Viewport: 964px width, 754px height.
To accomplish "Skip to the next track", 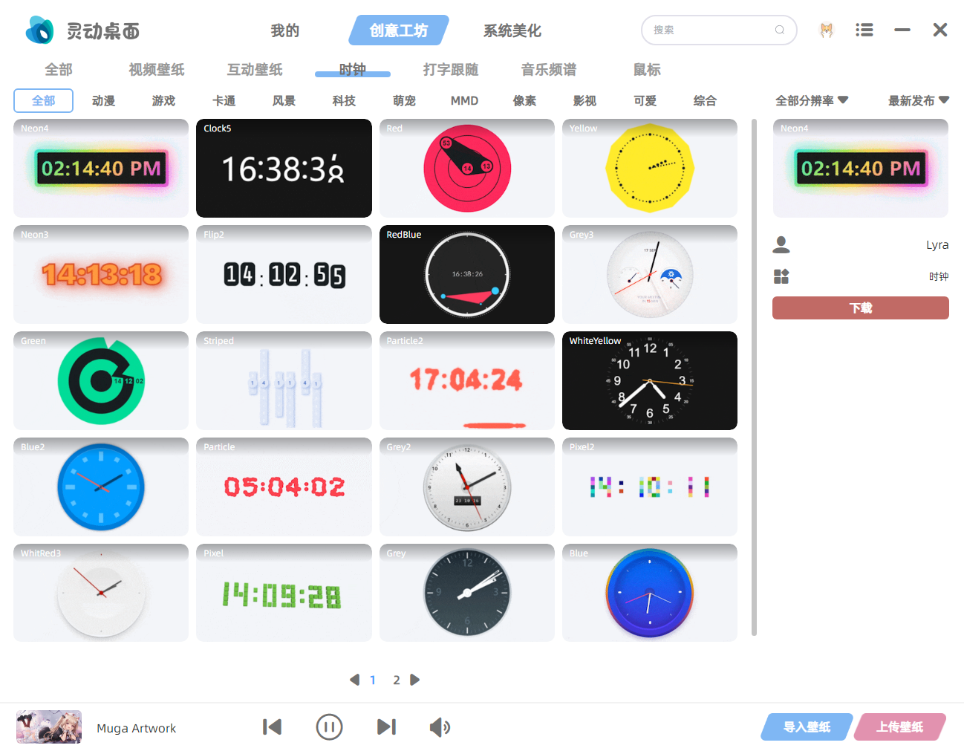I will [386, 727].
